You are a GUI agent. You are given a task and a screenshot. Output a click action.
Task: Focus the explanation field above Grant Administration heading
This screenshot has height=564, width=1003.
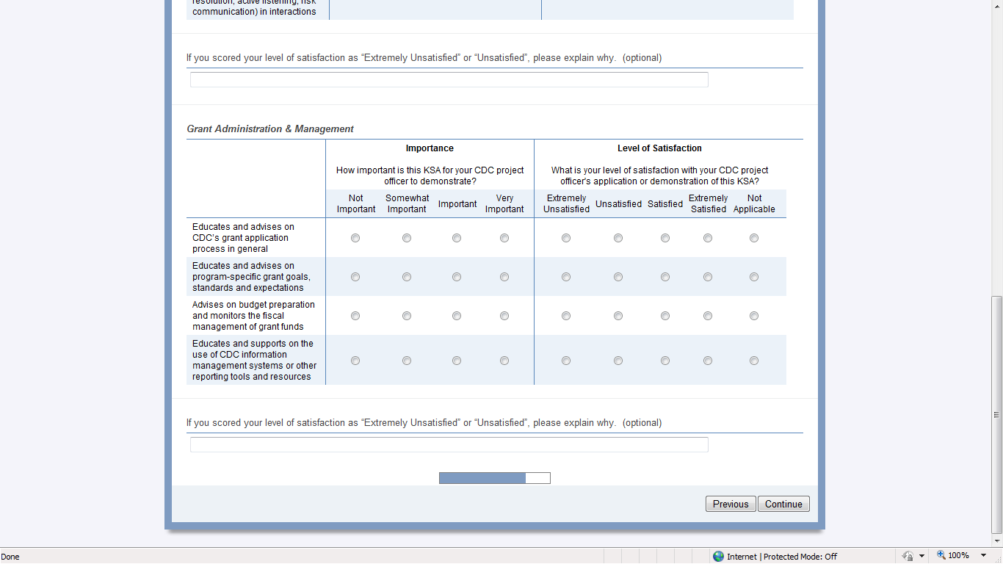449,79
